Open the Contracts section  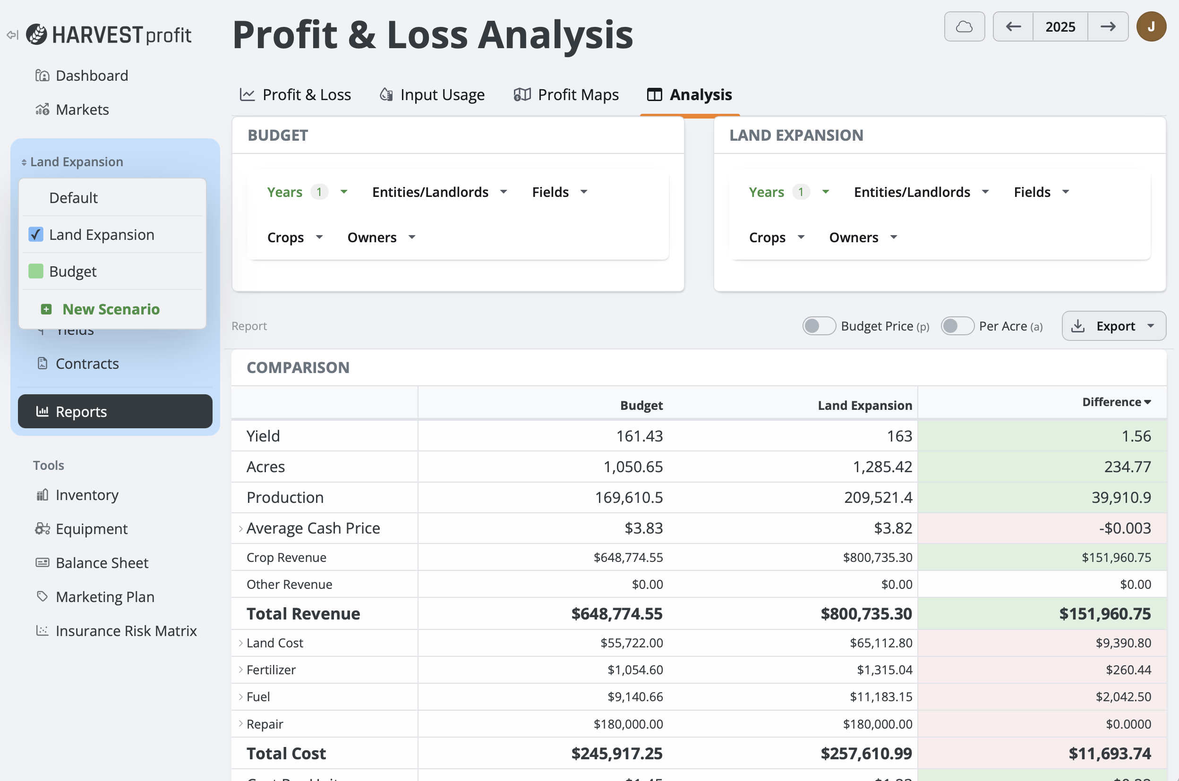click(87, 363)
